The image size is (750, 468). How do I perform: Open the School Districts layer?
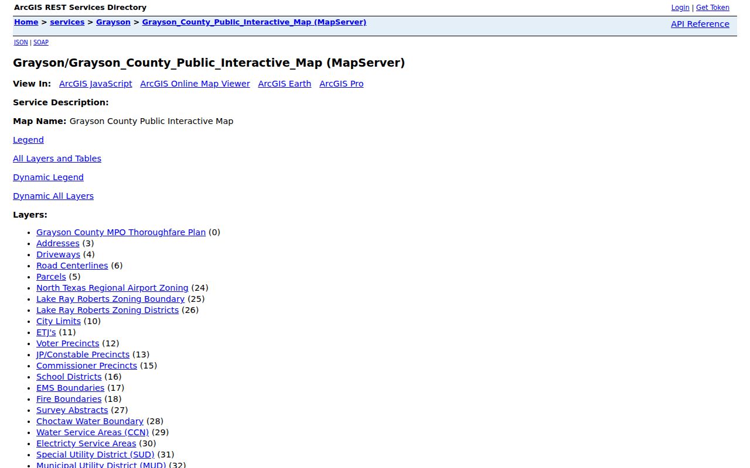click(69, 377)
